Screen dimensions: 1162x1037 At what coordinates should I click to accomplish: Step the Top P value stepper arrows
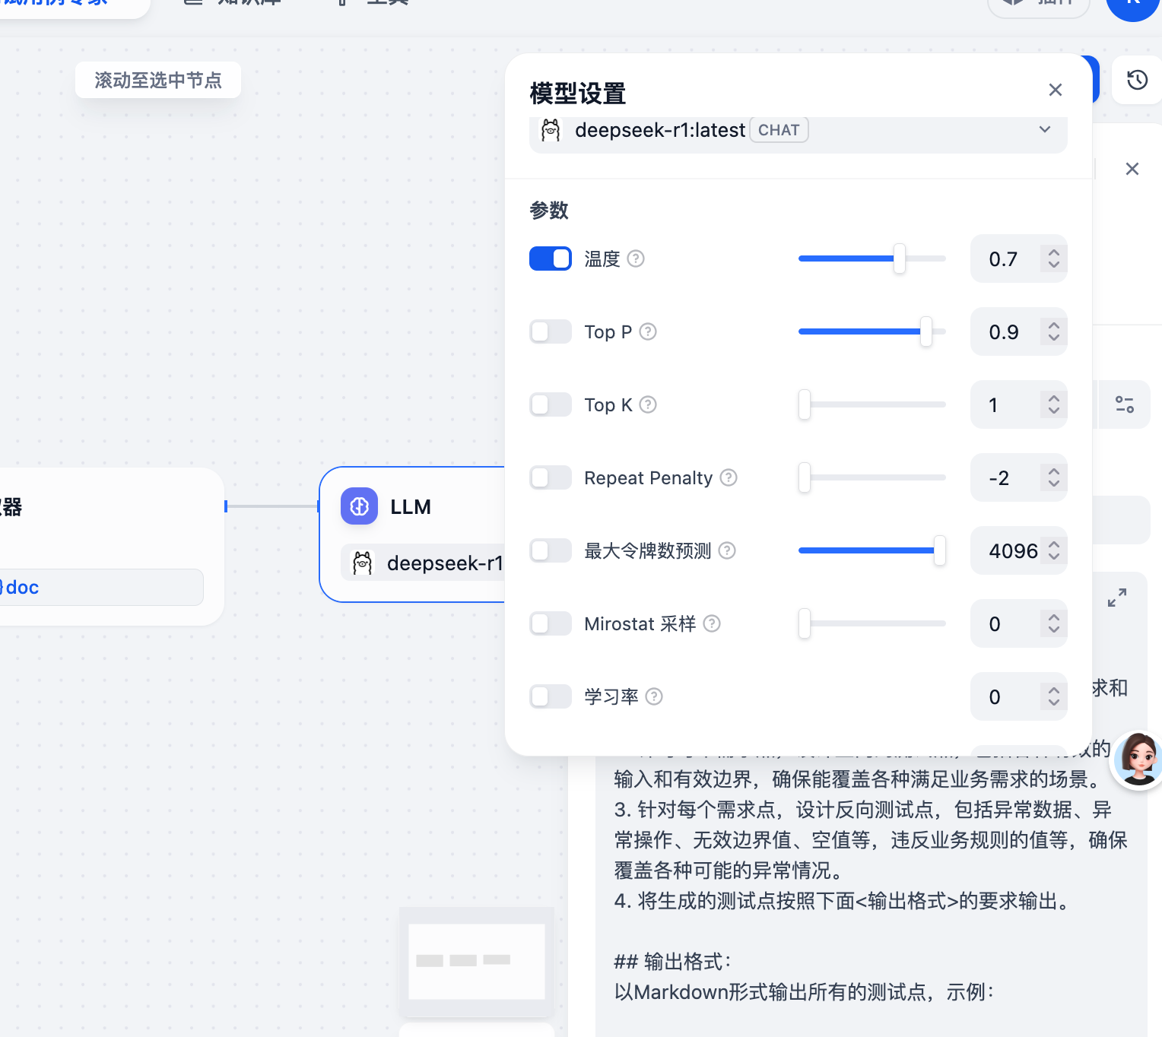click(x=1053, y=331)
